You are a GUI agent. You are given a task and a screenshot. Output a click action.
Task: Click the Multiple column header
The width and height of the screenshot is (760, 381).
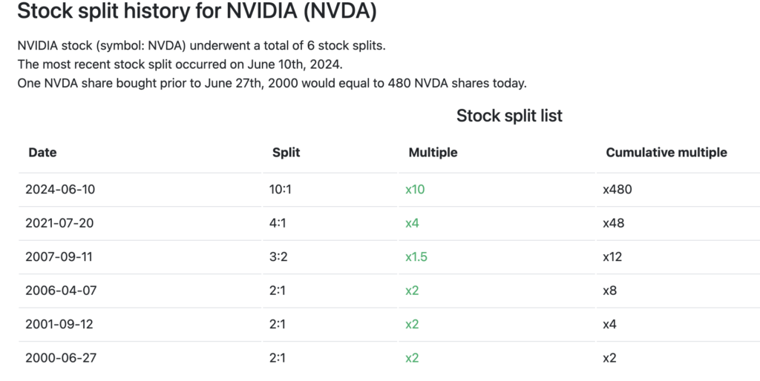point(433,153)
